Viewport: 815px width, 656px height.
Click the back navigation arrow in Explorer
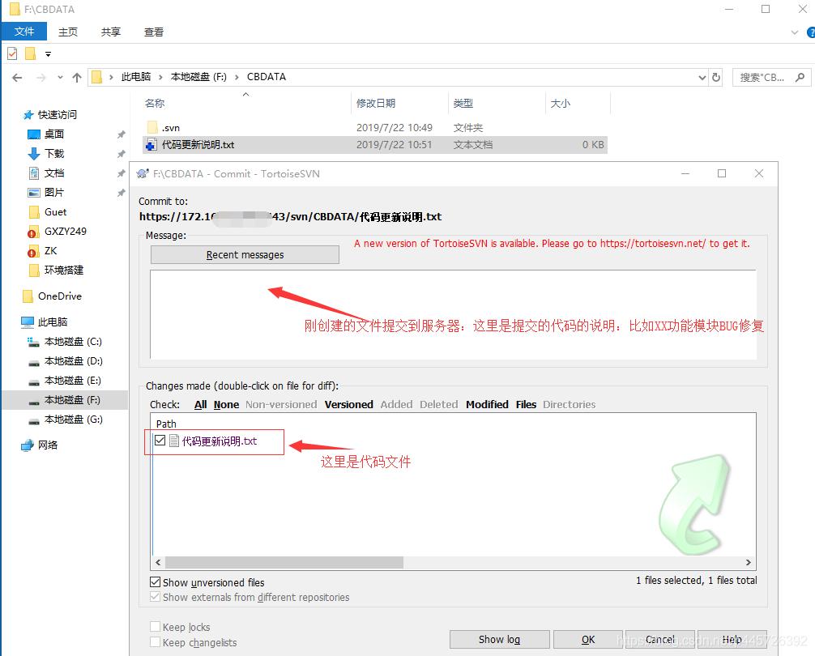(16, 77)
